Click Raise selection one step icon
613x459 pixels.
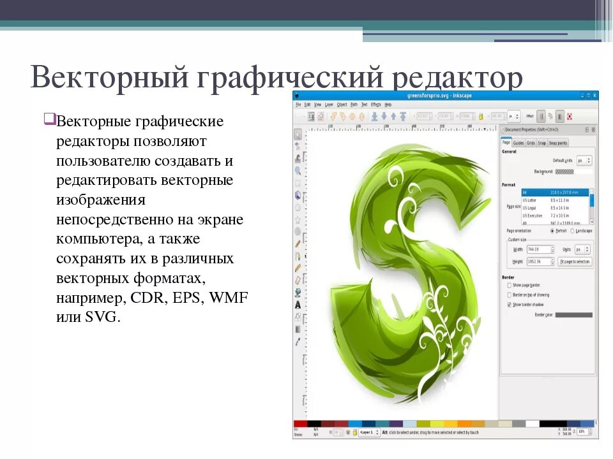pyautogui.click(x=393, y=116)
